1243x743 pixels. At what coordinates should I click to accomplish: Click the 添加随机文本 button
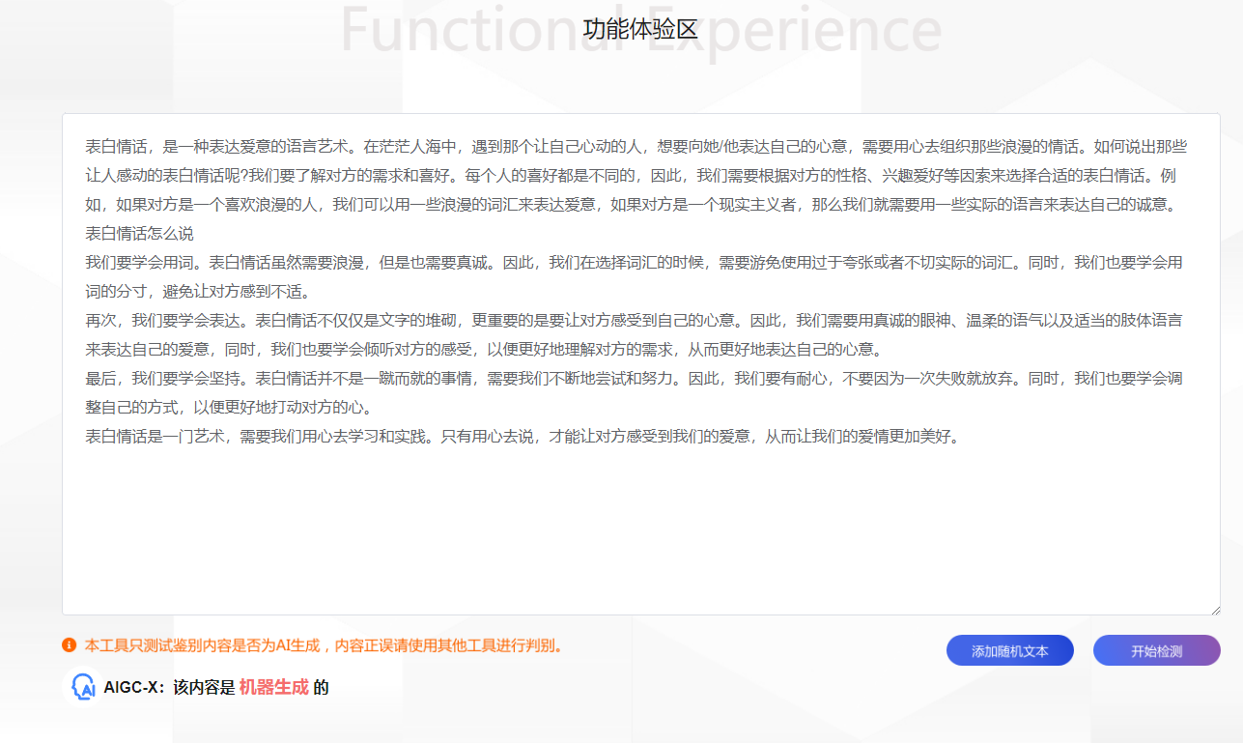pos(1009,650)
